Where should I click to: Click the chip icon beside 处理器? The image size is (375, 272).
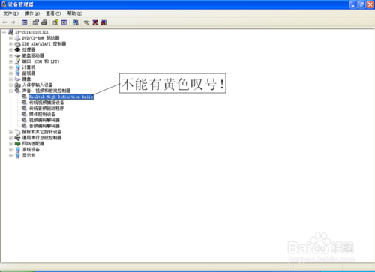point(17,49)
